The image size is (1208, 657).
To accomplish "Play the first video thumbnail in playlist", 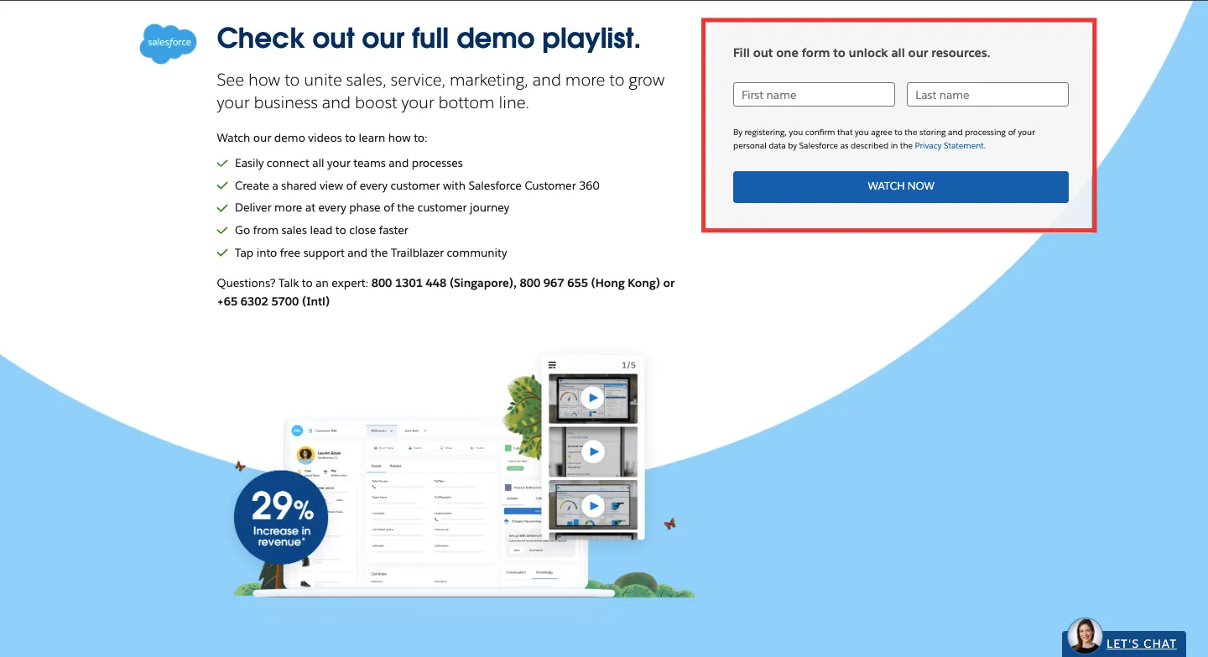I will pos(593,398).
